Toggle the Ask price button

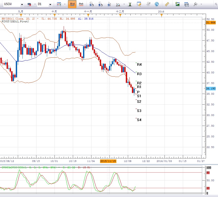coord(81,4)
